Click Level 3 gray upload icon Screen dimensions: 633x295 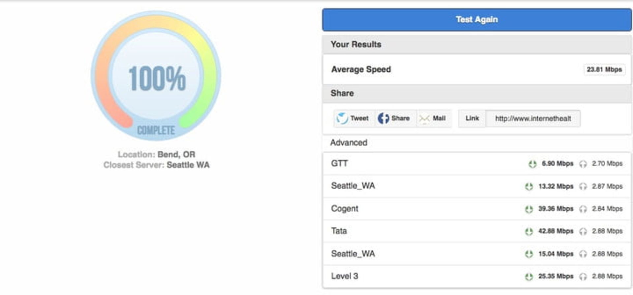(583, 277)
